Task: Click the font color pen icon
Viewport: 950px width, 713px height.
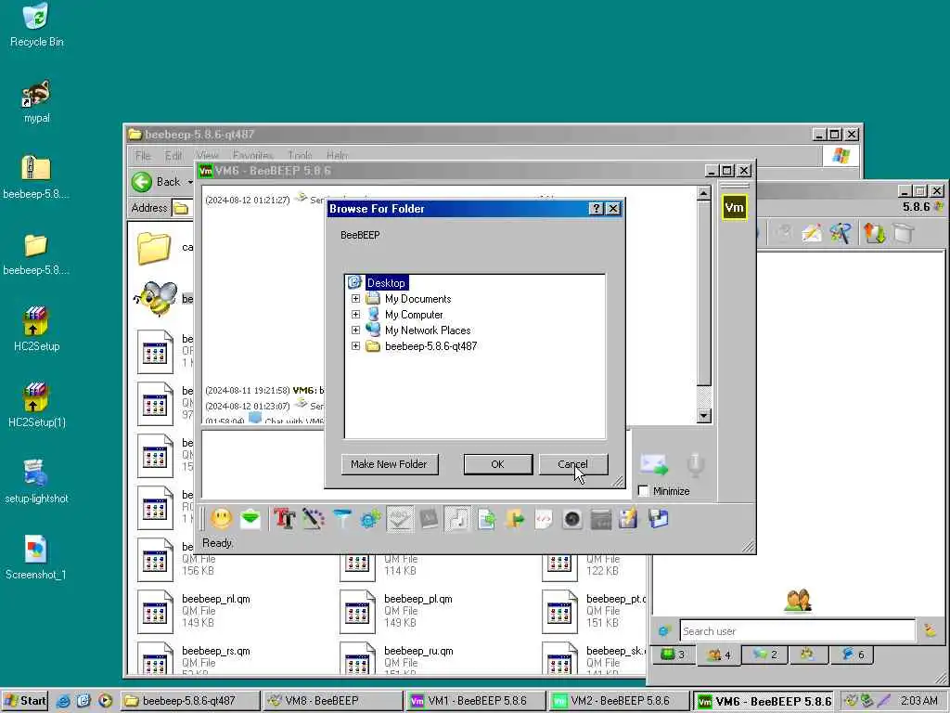Action: tap(314, 519)
